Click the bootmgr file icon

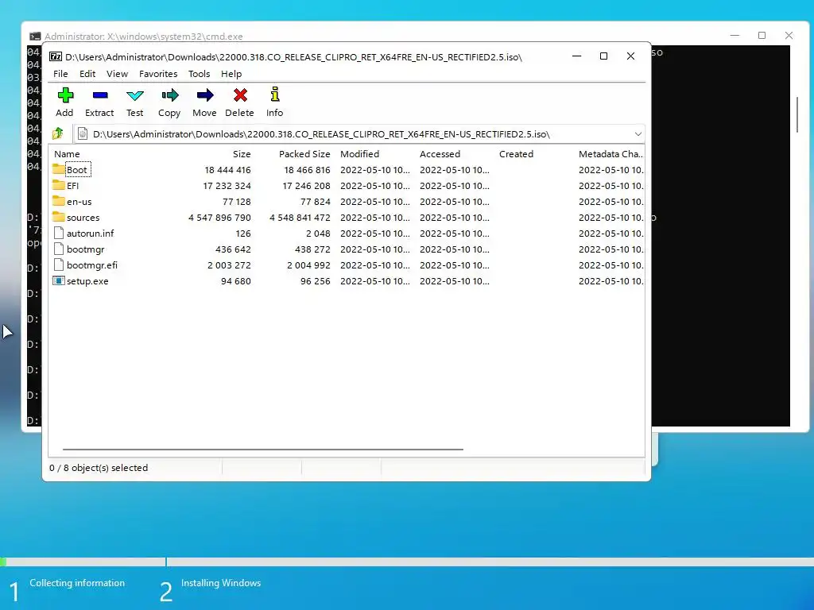(59, 249)
